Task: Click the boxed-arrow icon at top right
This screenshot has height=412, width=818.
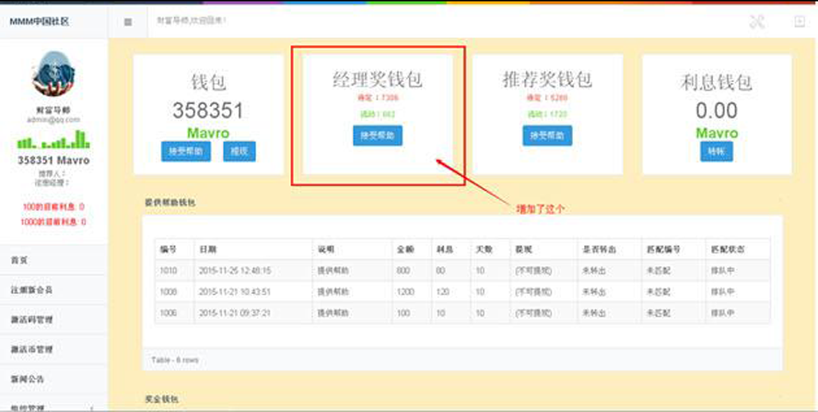Action: [800, 21]
